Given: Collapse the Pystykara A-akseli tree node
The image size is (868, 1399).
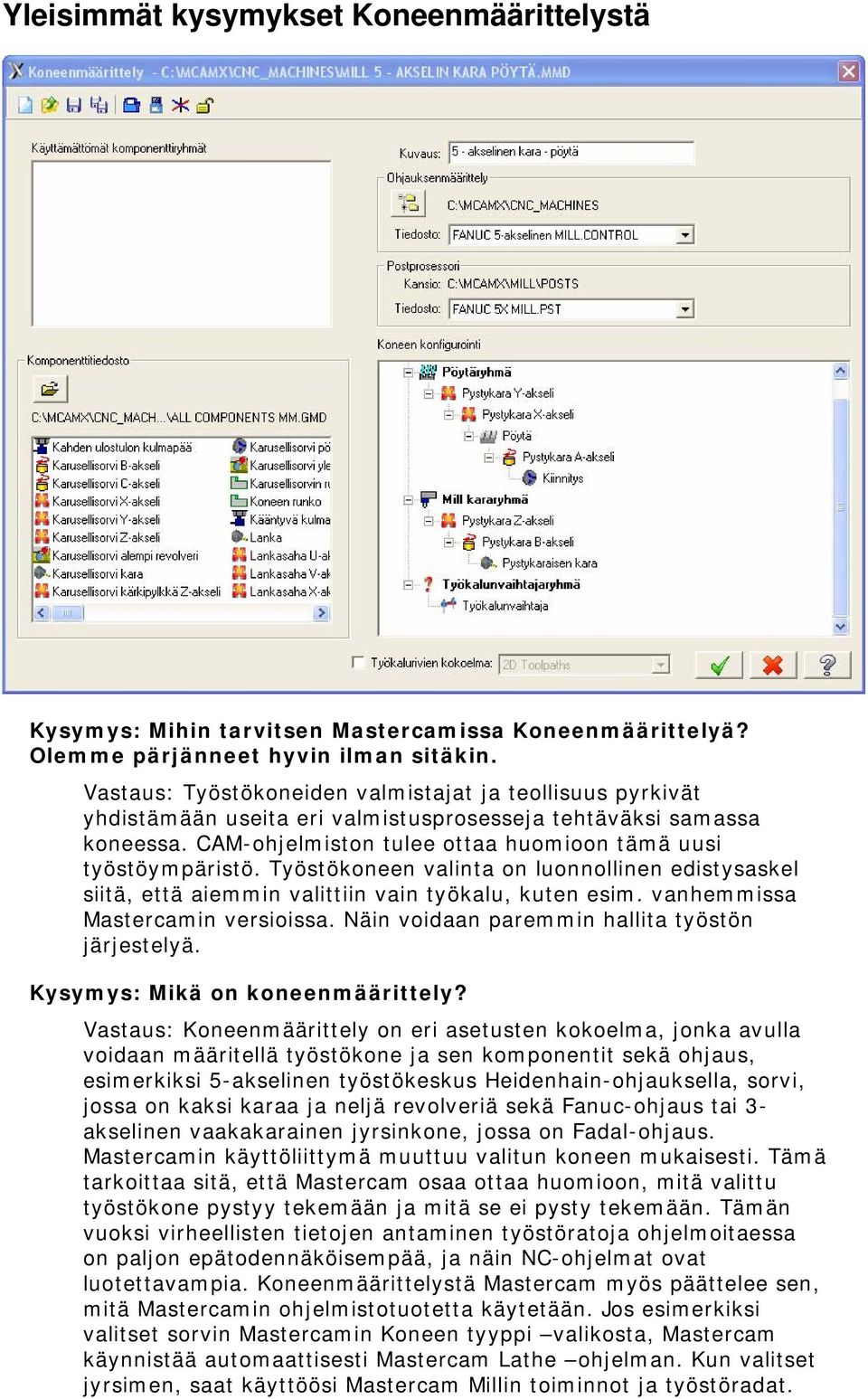Looking at the screenshot, I should (x=489, y=457).
